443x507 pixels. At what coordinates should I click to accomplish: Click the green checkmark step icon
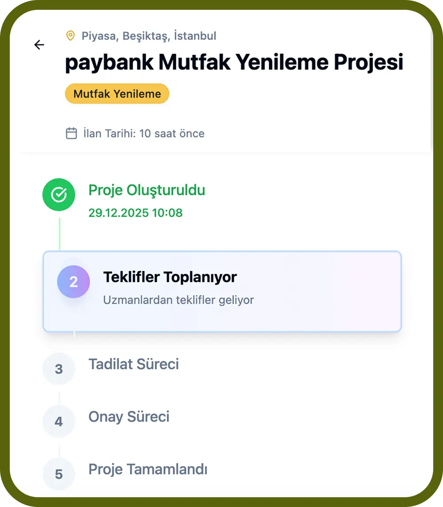[x=59, y=194]
